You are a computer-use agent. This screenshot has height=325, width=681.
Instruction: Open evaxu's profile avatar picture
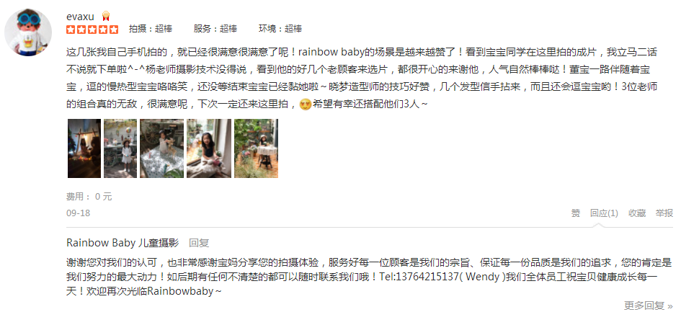pos(28,32)
